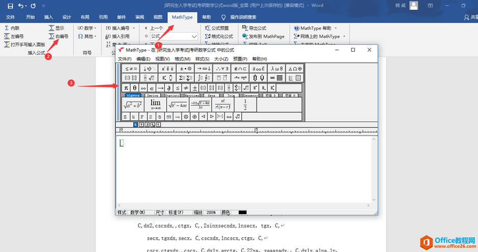Screen dimensions: 478x252
Task: Insert combination n!/r!(n-r)! expression
Action: [223, 105]
